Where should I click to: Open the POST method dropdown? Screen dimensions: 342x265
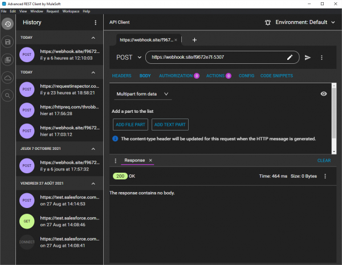click(x=128, y=58)
